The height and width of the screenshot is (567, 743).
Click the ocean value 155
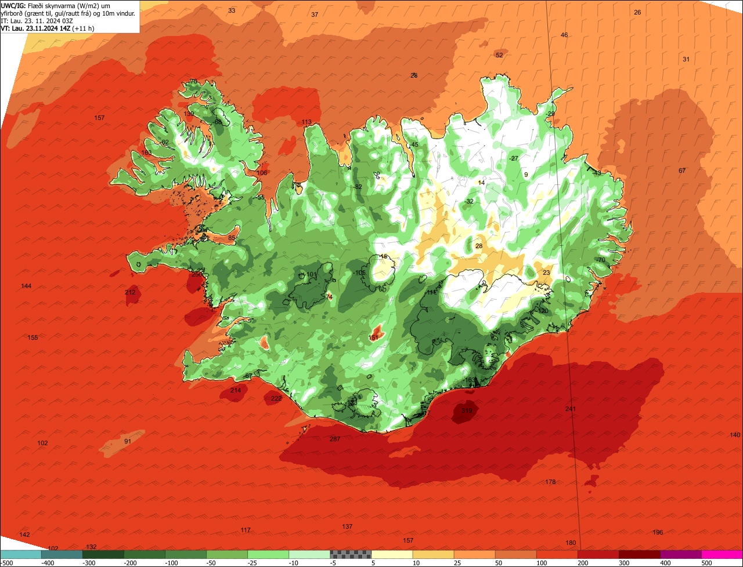(x=33, y=337)
